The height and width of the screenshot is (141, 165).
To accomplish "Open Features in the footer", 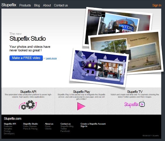I will point(8,126).
